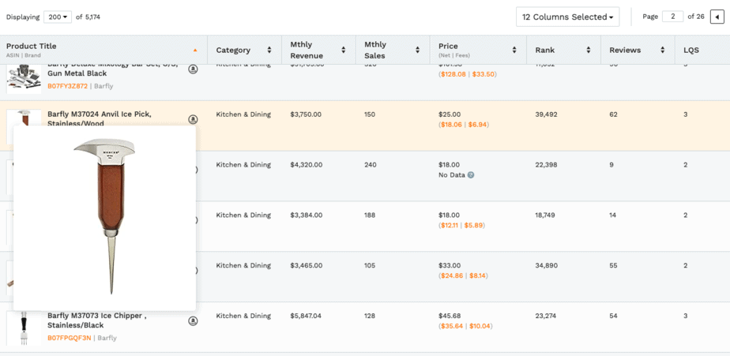Click the $35.64 net price
The image size is (730, 356).
pos(452,326)
